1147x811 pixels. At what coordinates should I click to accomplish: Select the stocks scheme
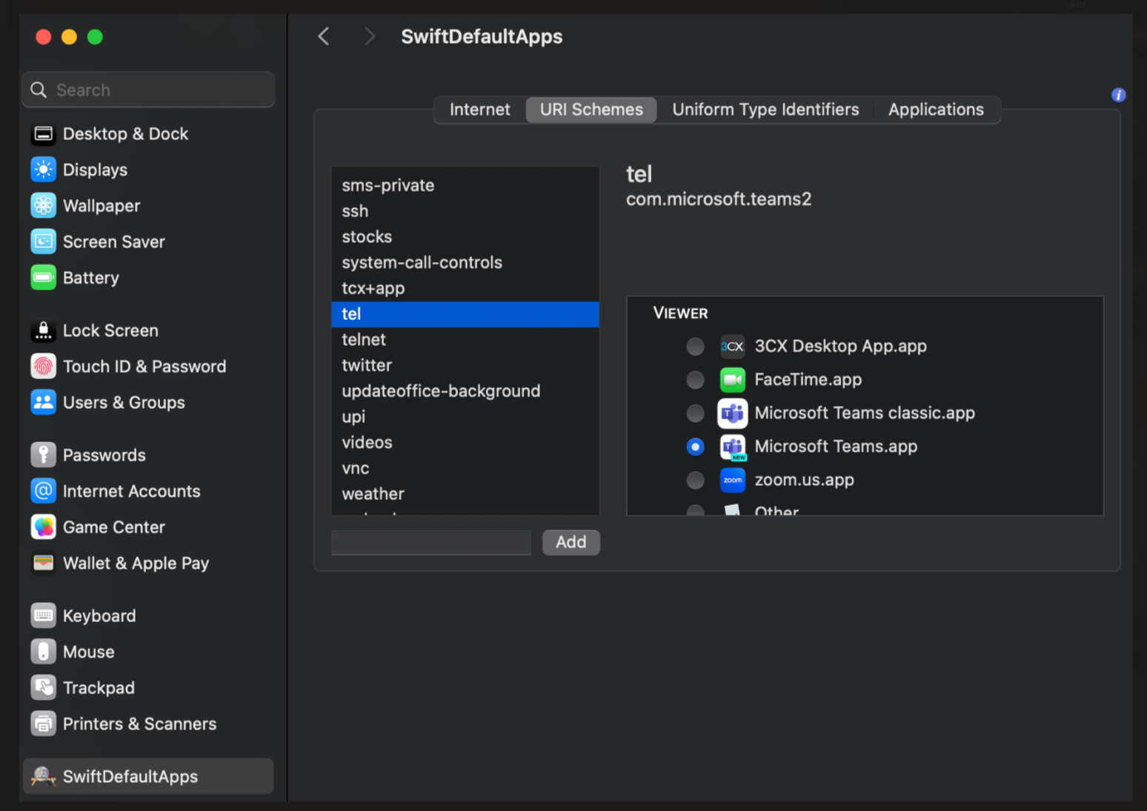pos(465,237)
